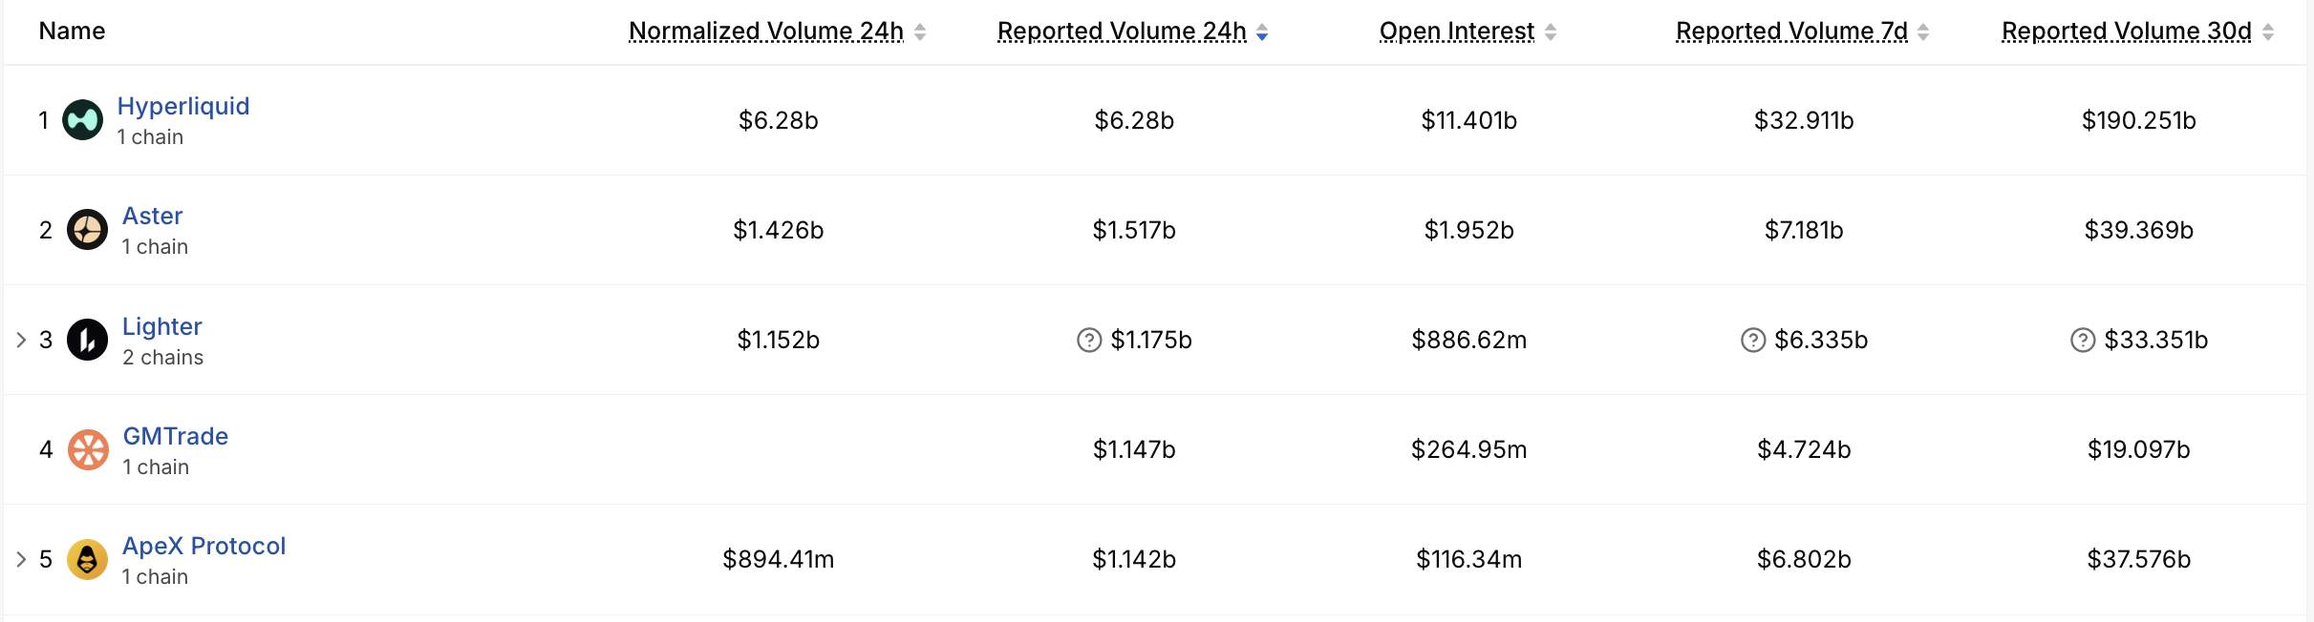The image size is (2314, 622).
Task: Click help icon beside Lighter's $33.351b 30d volume
Action: pyautogui.click(x=2083, y=341)
